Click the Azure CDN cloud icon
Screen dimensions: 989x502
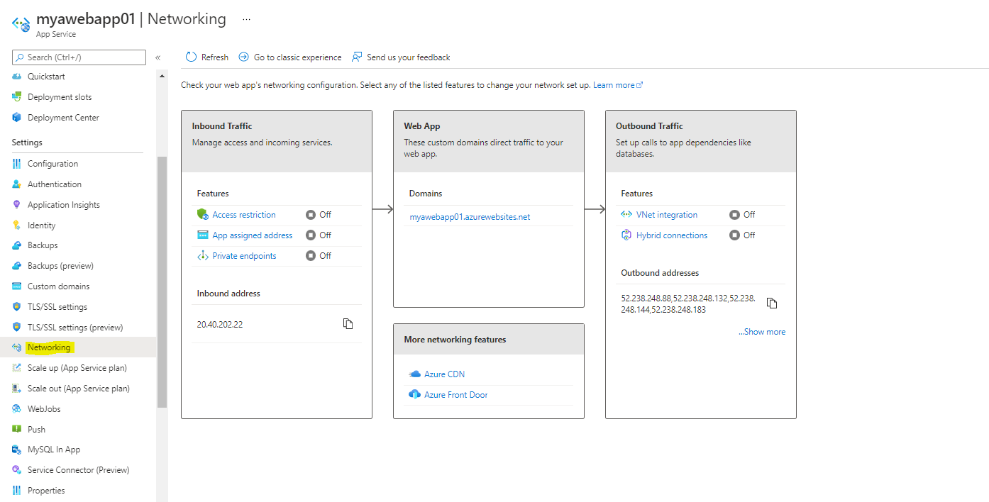point(415,374)
